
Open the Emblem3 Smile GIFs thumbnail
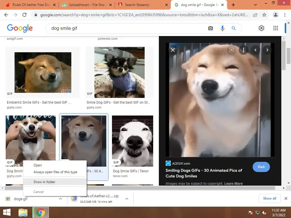(x=43, y=72)
